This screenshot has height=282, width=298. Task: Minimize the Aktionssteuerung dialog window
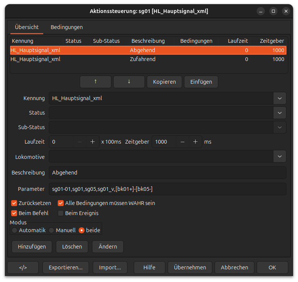pos(260,11)
